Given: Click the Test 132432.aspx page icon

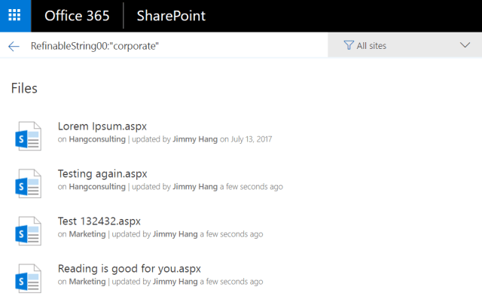Looking at the screenshot, I should 28,230.
